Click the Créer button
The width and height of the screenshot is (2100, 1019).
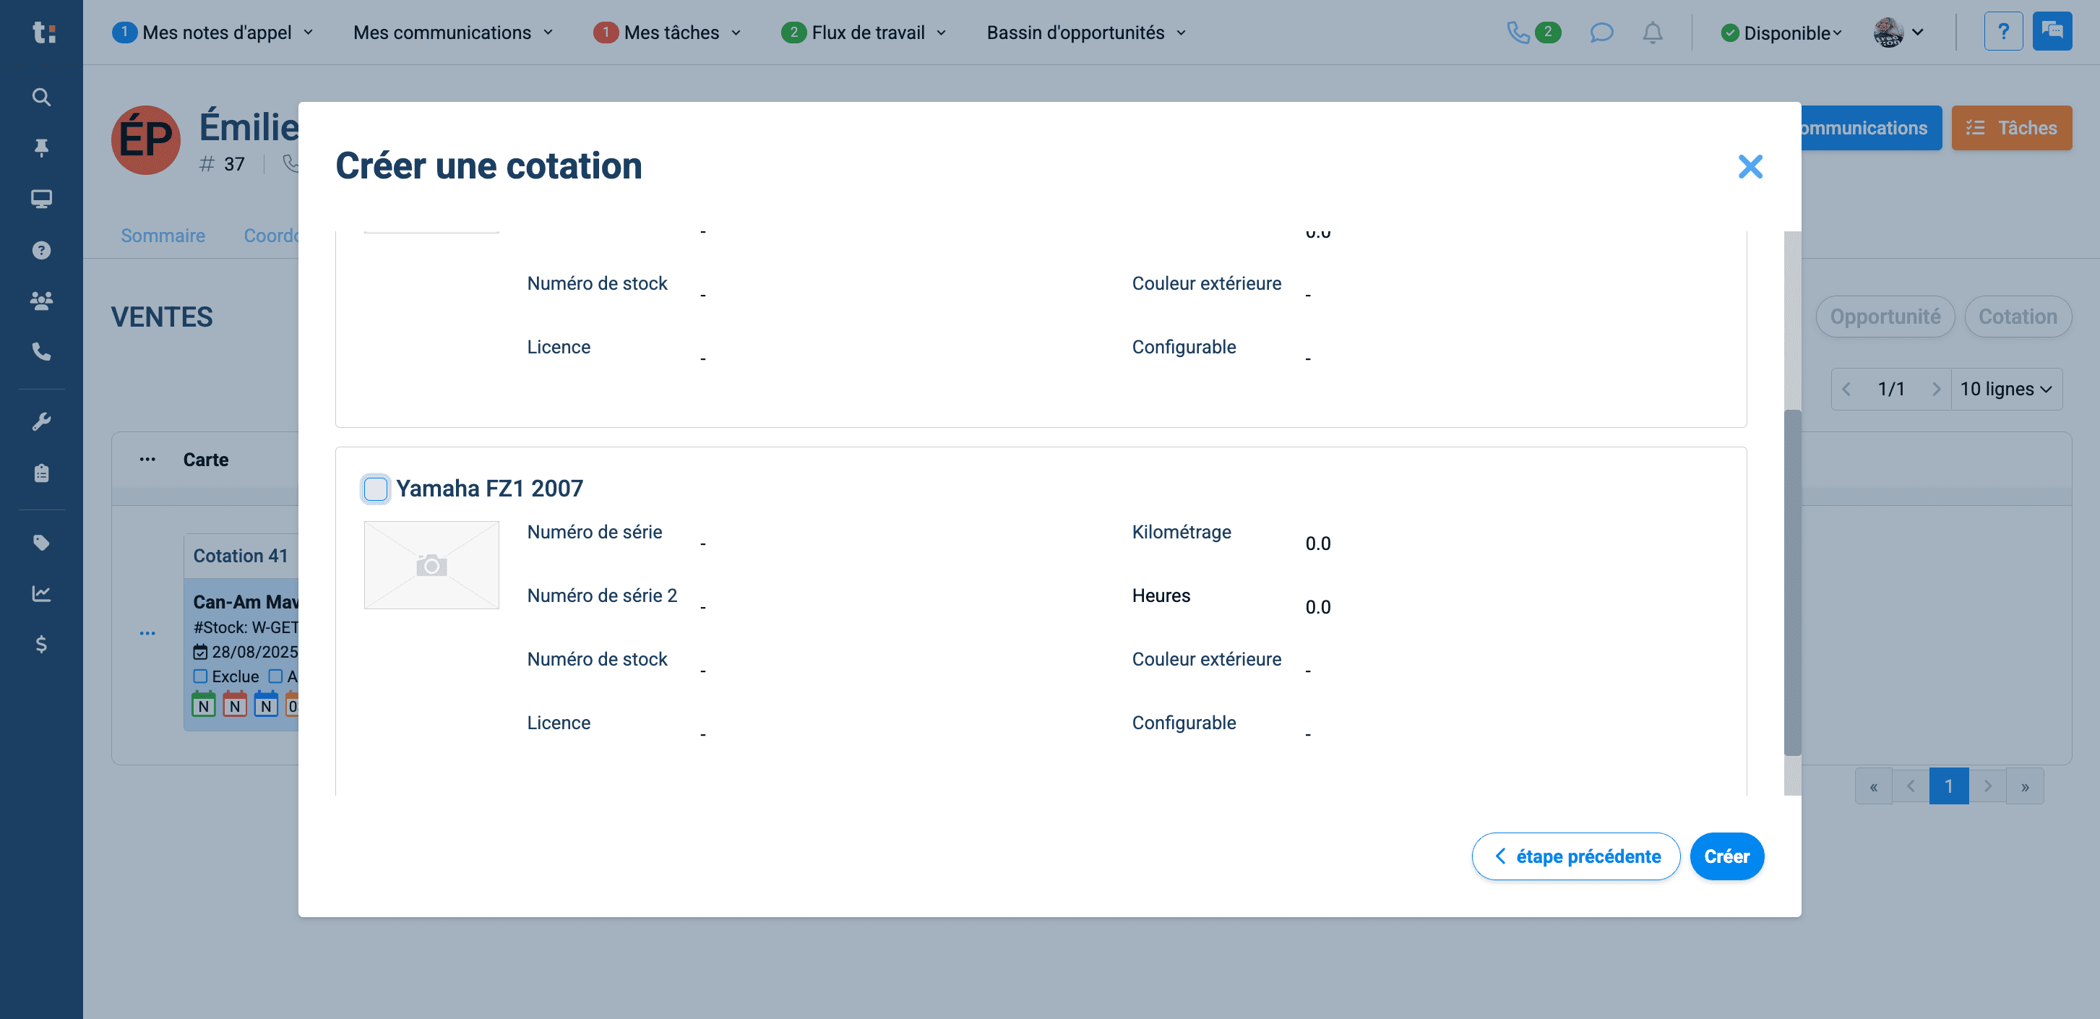(x=1726, y=856)
